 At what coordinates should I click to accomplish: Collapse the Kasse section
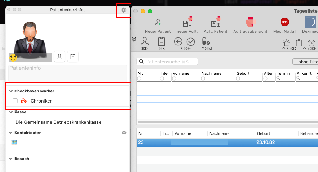tap(11, 112)
